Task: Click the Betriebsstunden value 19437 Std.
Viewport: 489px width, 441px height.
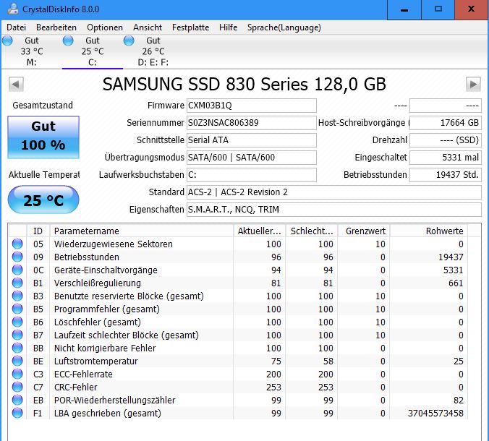Action: tap(446, 175)
